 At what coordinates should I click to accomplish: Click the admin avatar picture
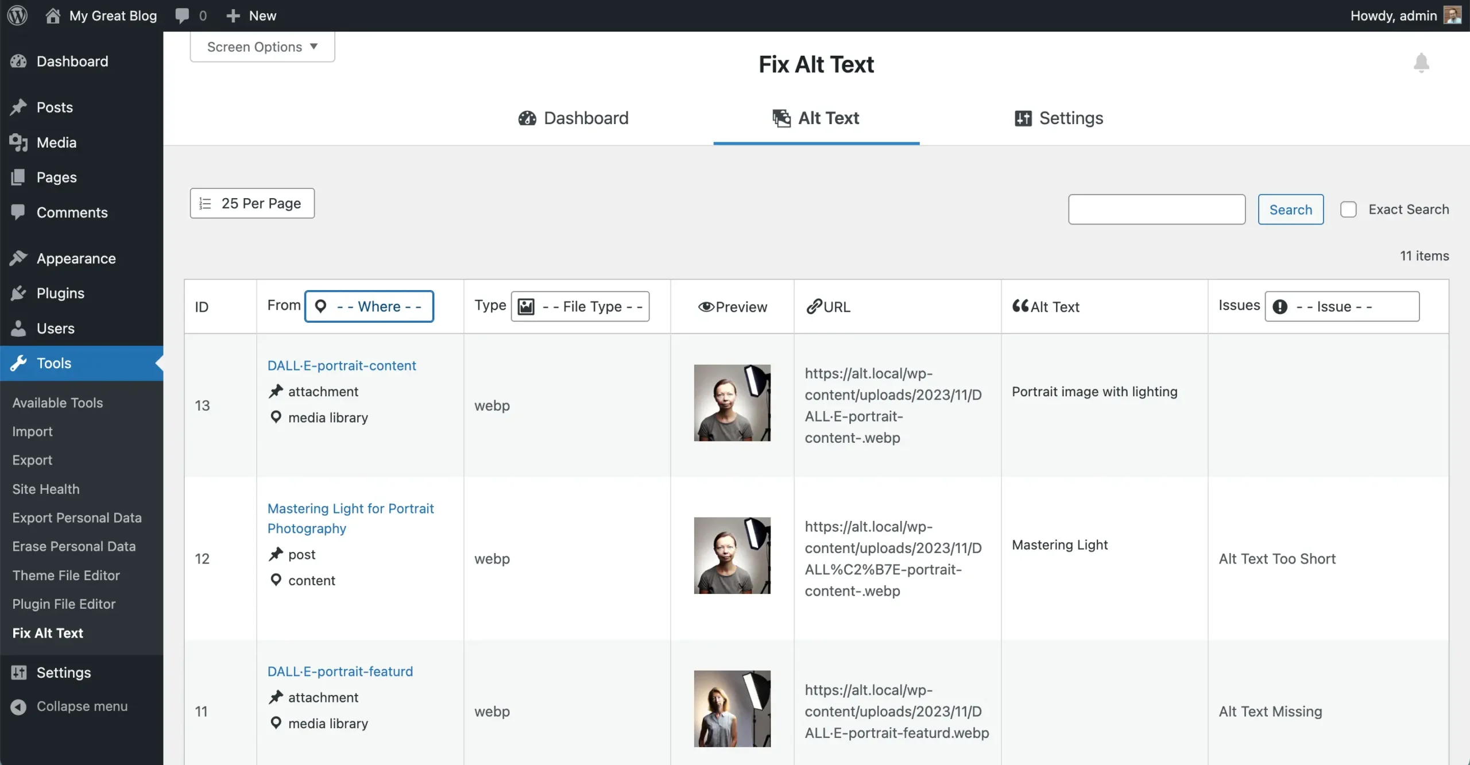(1452, 16)
